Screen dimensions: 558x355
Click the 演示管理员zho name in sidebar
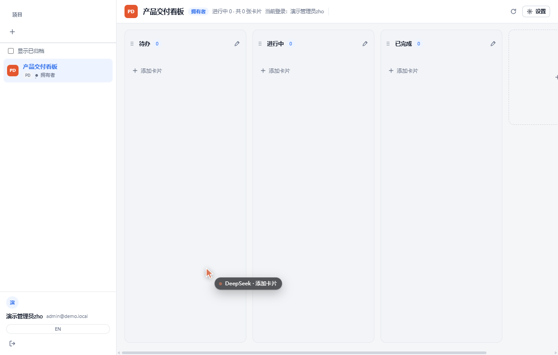coord(24,316)
